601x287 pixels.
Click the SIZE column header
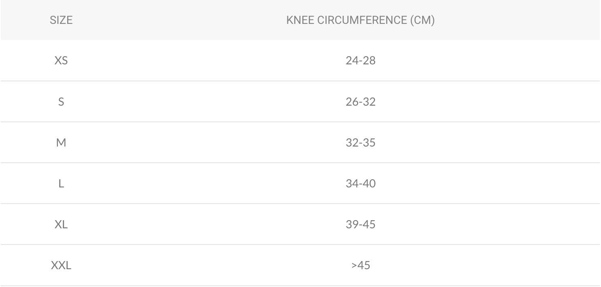(x=61, y=21)
